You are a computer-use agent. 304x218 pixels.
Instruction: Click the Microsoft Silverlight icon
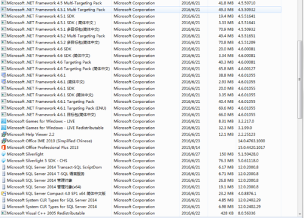(4, 154)
